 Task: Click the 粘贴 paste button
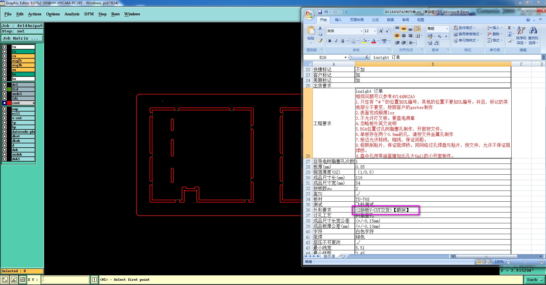pyautogui.click(x=311, y=35)
